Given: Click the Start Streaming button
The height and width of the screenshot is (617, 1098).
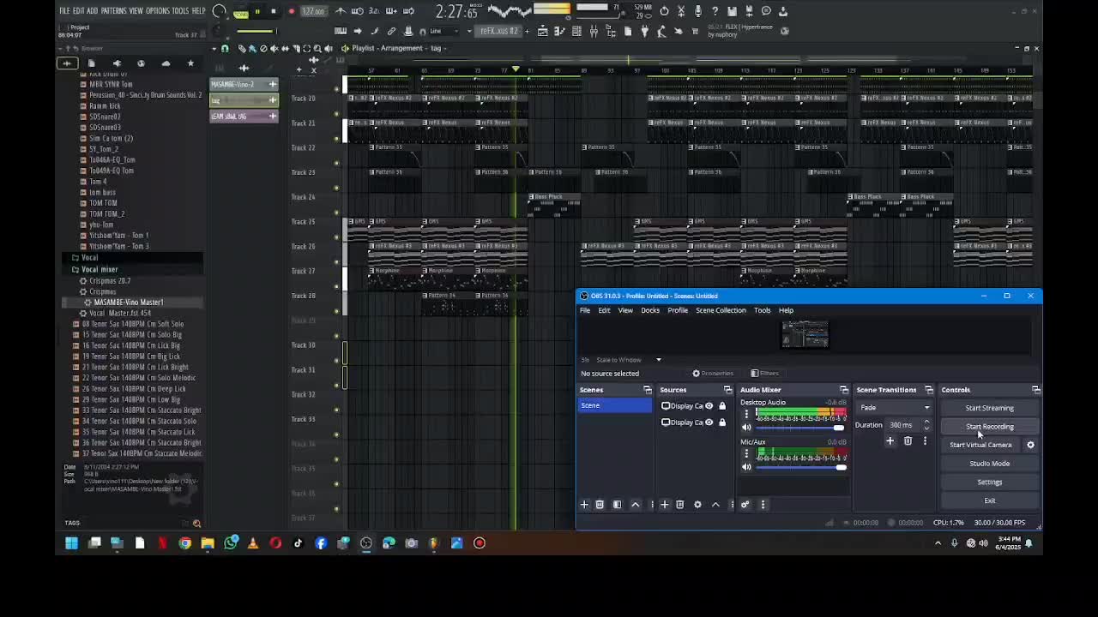Looking at the screenshot, I should (989, 408).
